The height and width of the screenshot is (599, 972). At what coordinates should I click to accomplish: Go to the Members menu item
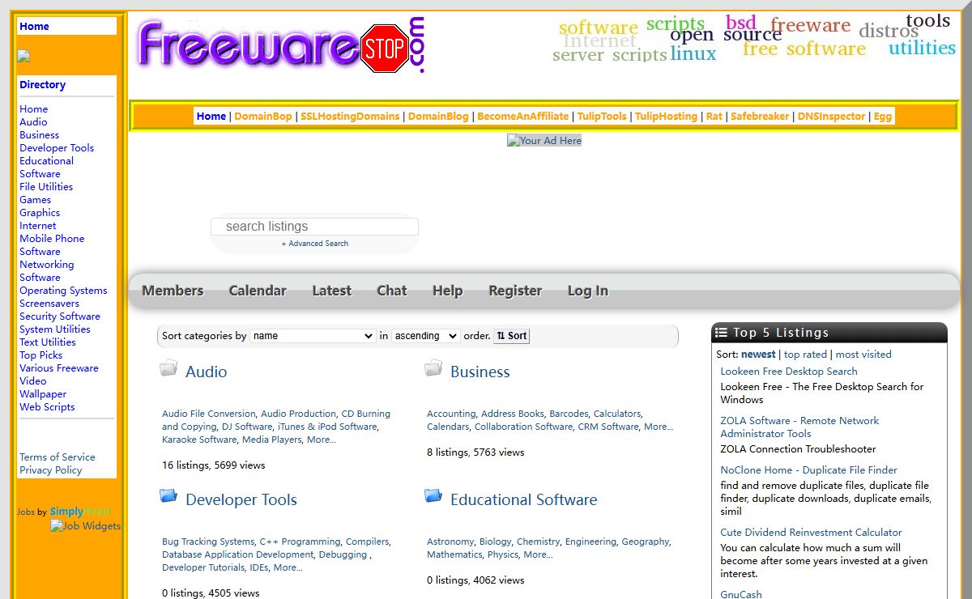click(173, 291)
